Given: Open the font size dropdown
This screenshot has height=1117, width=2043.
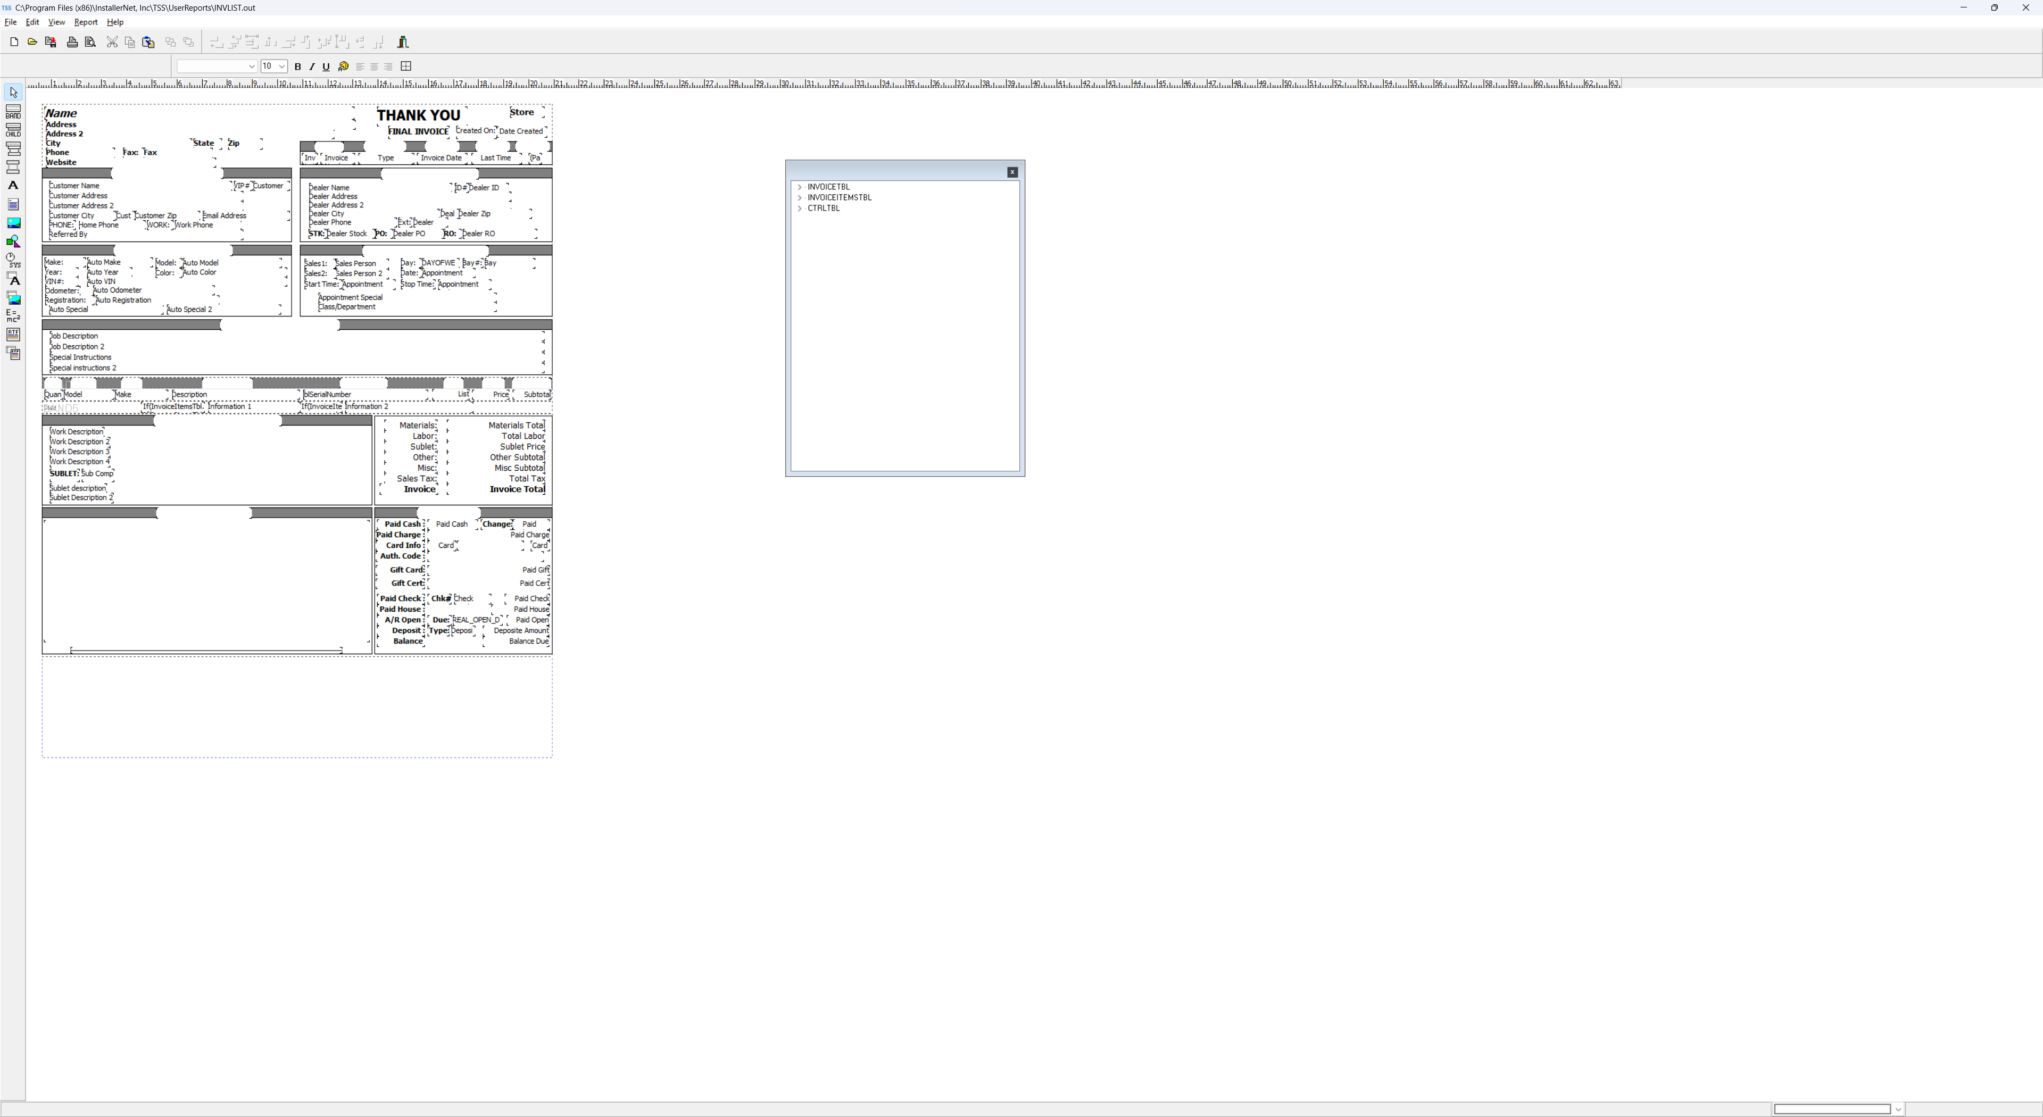Looking at the screenshot, I should point(281,66).
